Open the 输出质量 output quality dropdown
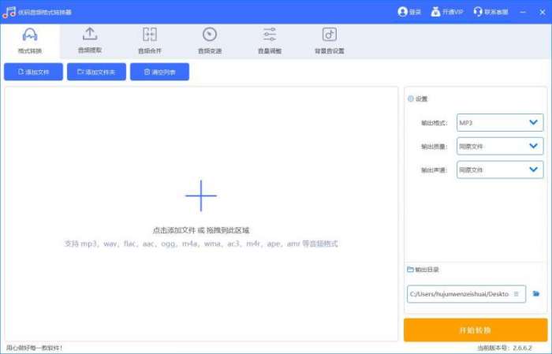Viewport: 552px width, 354px height. (x=500, y=146)
